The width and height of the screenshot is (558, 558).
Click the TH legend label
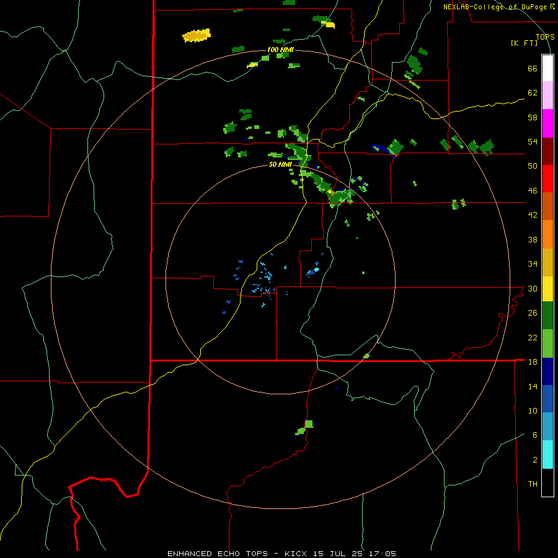coord(533,484)
